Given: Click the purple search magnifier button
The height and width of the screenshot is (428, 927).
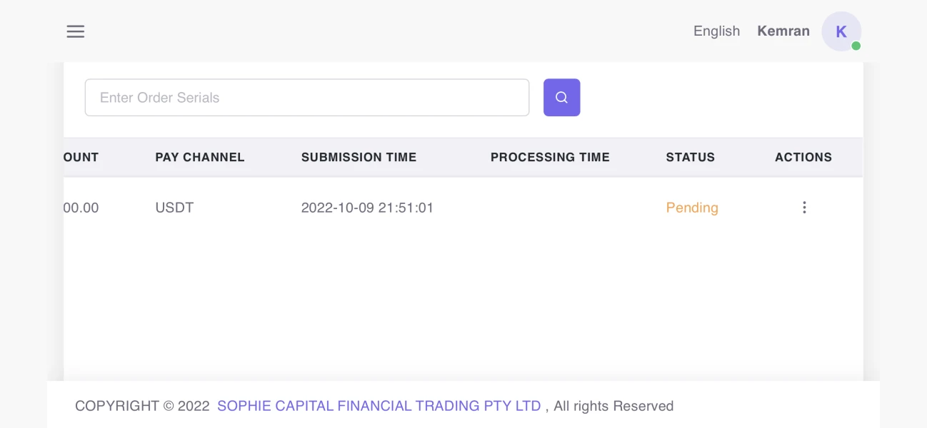Looking at the screenshot, I should [561, 98].
